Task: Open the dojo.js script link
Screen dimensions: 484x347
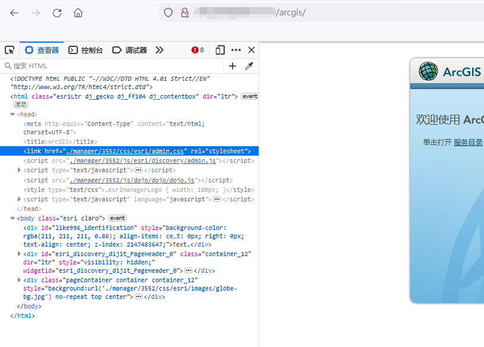Action: click(x=132, y=180)
